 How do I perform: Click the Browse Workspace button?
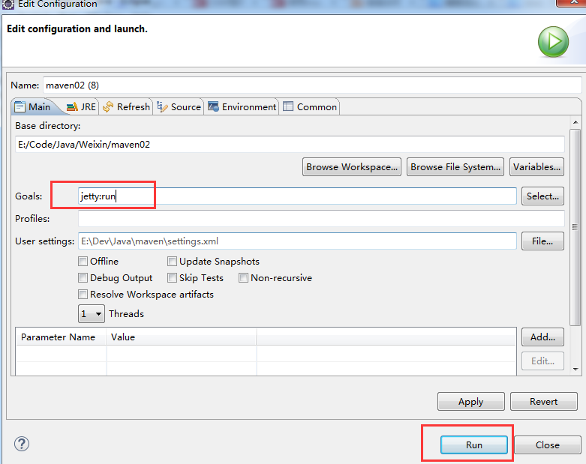pos(352,167)
